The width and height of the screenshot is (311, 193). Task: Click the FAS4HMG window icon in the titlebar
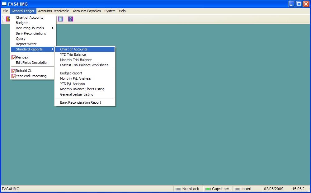tap(4, 4)
